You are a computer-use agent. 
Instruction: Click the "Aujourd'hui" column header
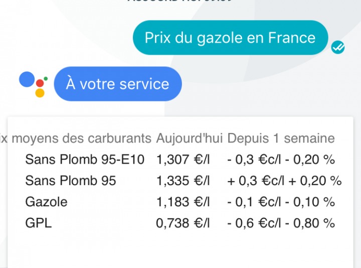[189, 138]
